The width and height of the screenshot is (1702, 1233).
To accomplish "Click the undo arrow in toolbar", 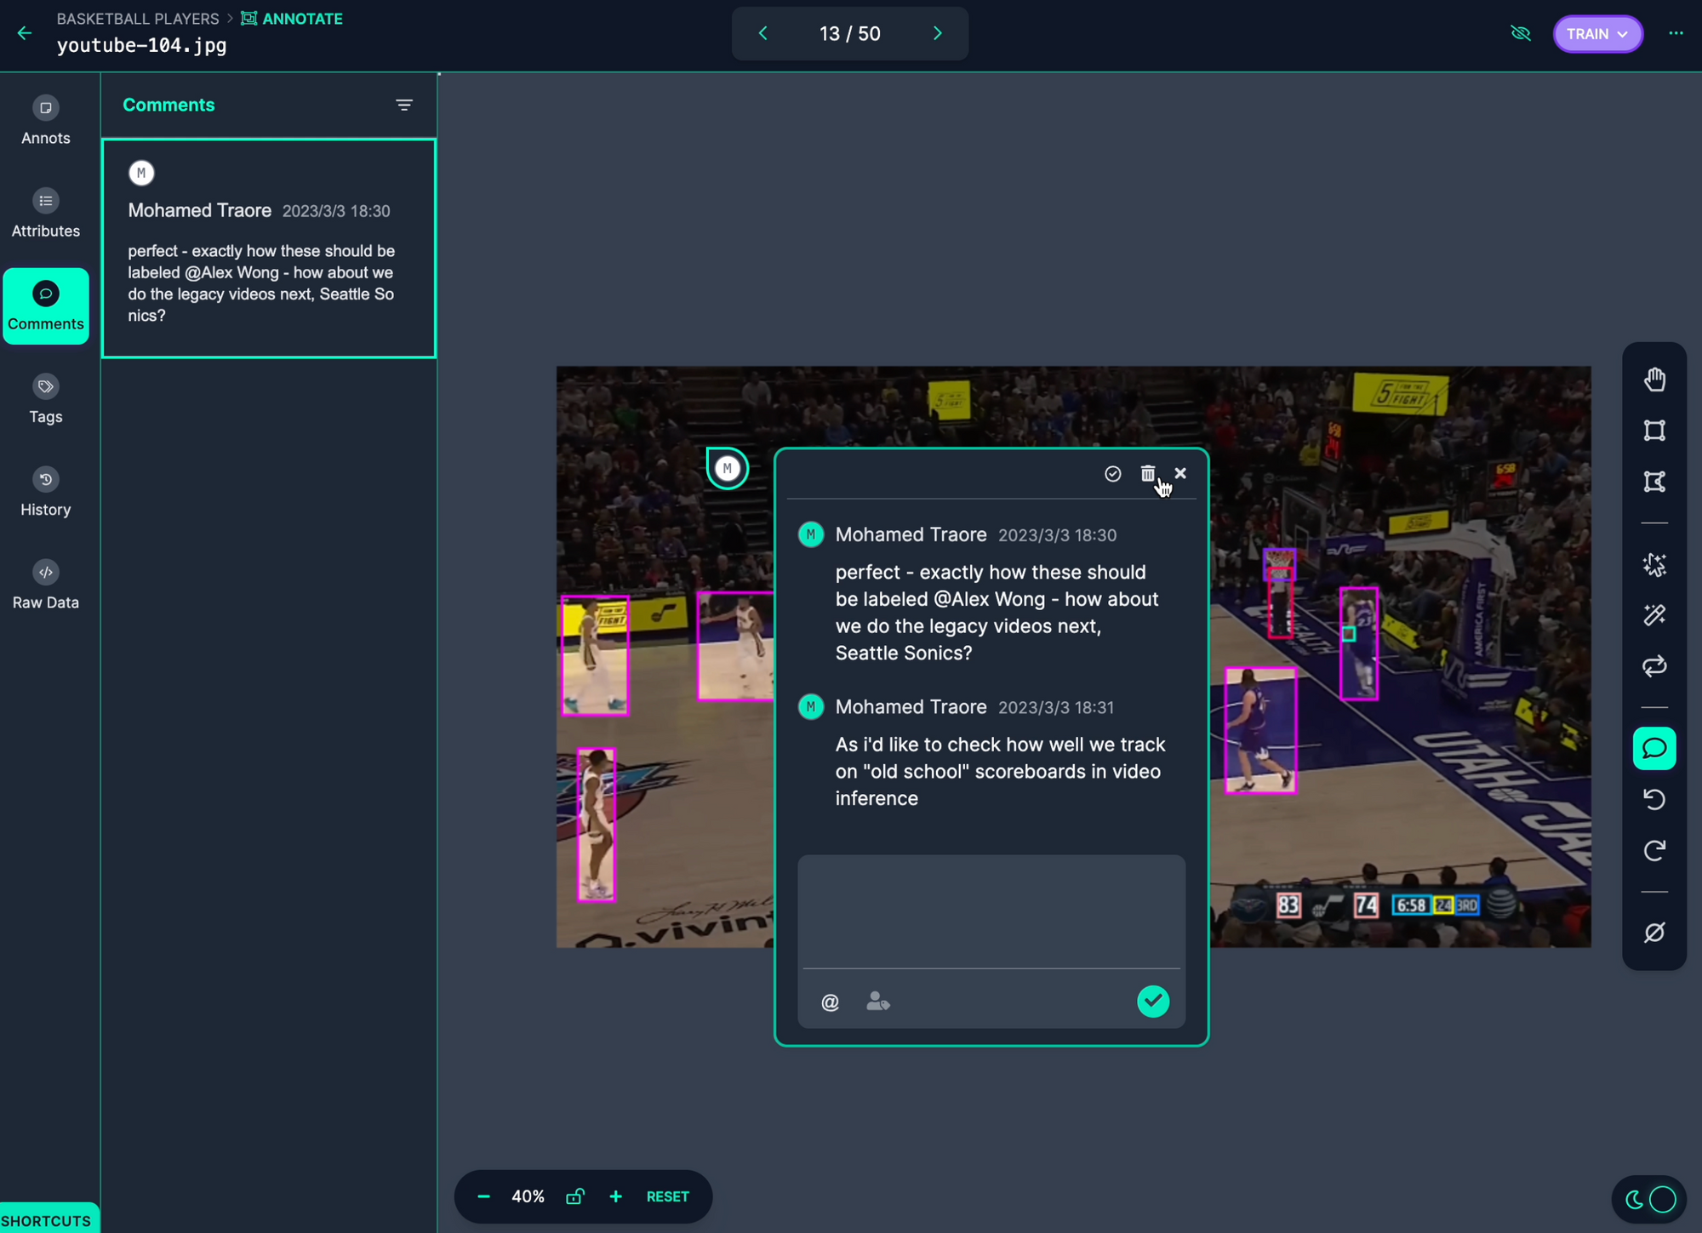I will 1654,799.
